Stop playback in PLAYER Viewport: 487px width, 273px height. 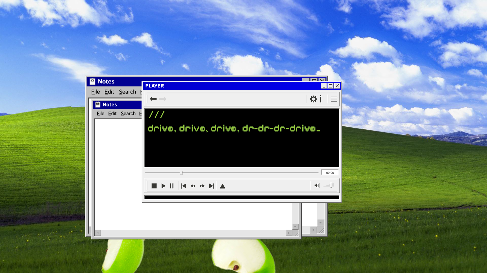pyautogui.click(x=154, y=186)
